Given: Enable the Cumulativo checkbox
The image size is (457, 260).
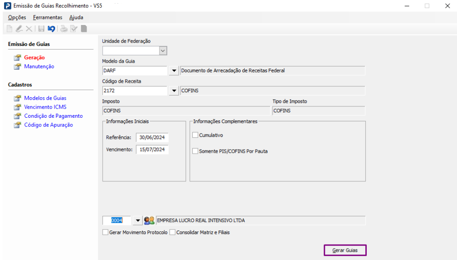Looking at the screenshot, I should (195, 135).
